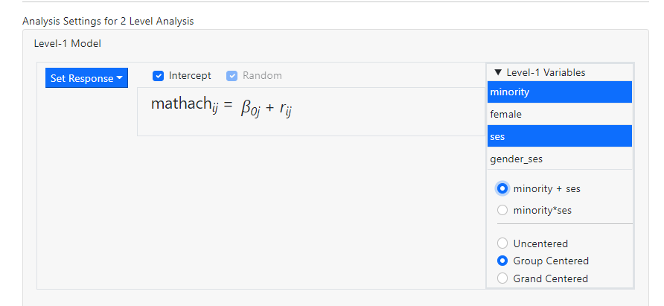Select the female variable

coord(559,114)
